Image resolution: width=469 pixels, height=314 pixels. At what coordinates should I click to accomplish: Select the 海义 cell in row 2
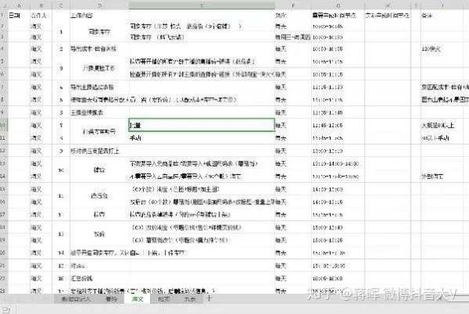coord(41,26)
